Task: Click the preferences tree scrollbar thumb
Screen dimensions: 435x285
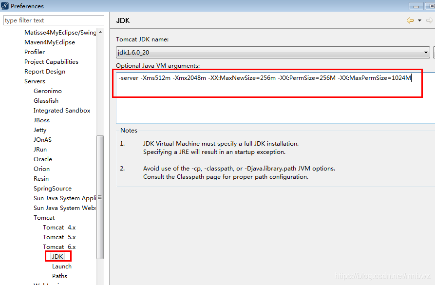Action: click(100, 197)
